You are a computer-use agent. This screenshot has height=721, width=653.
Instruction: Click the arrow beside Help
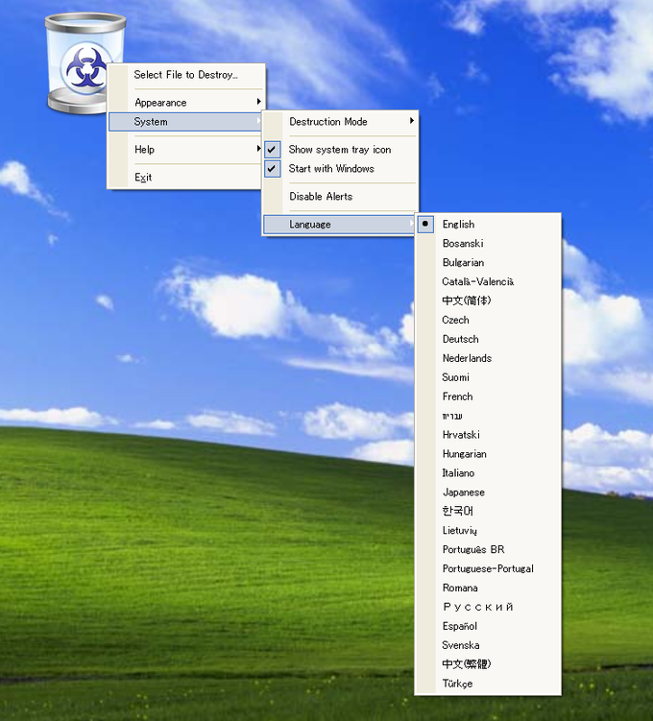[x=259, y=149]
